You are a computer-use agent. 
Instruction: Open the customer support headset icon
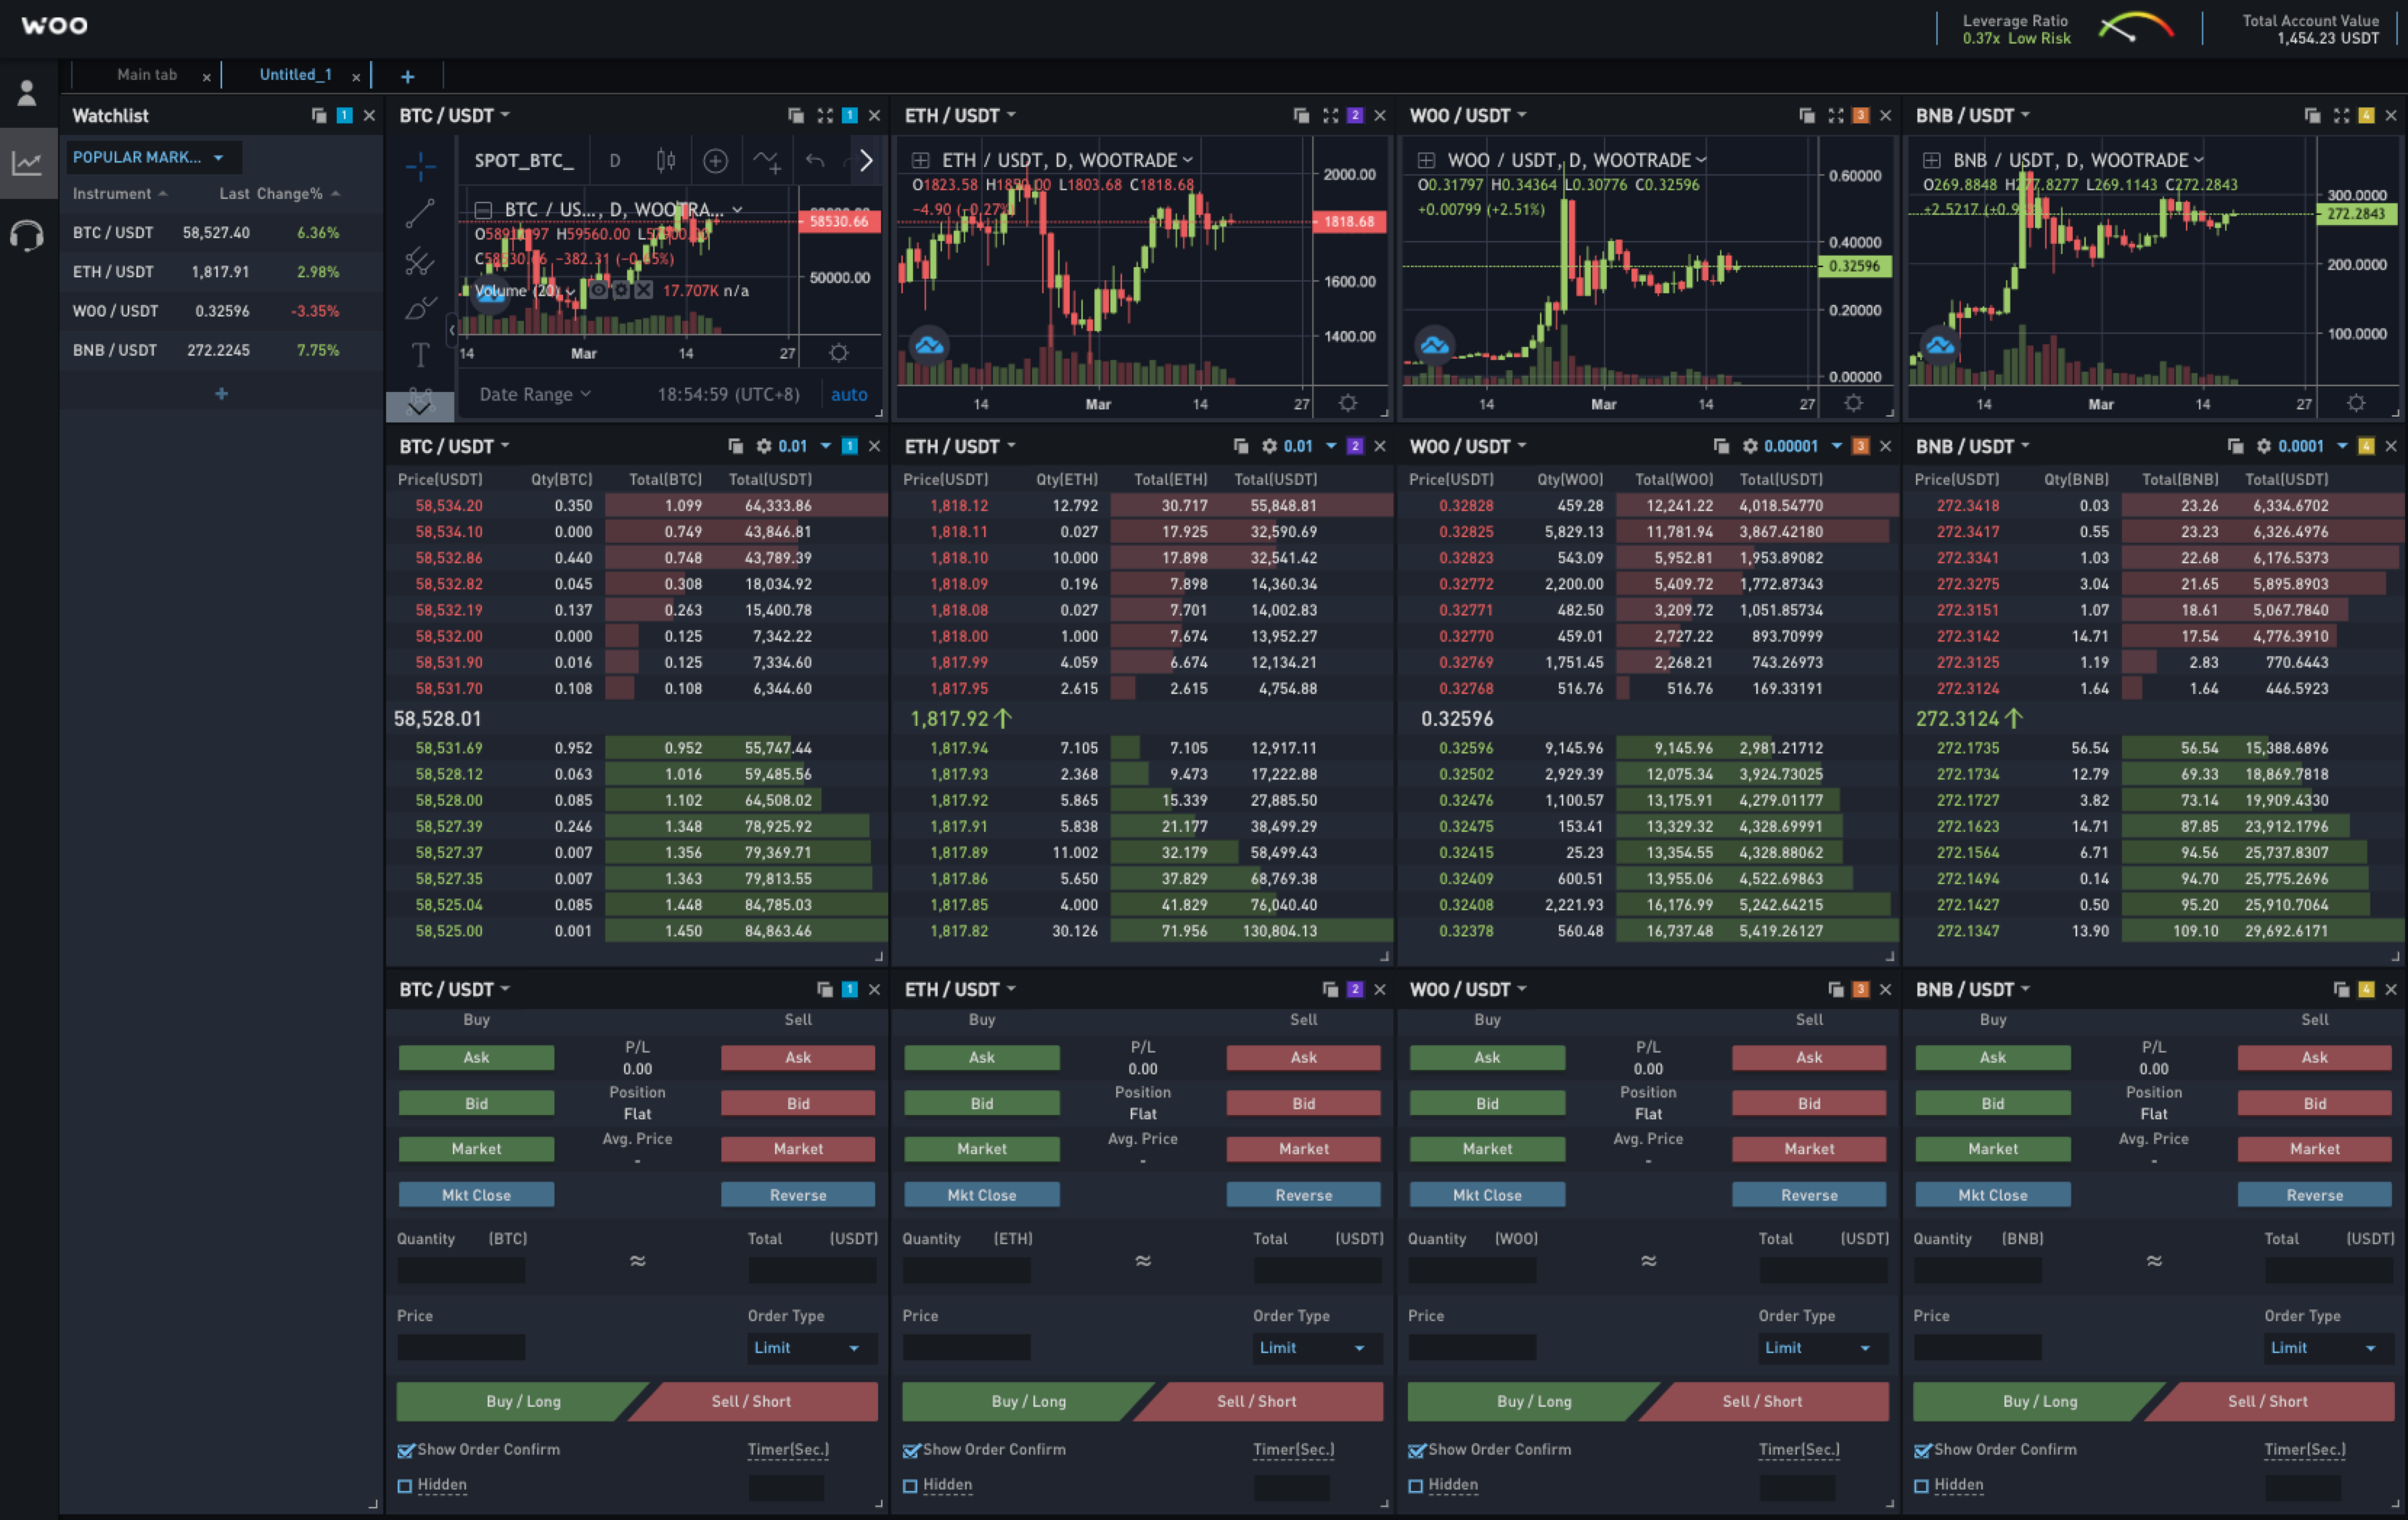[27, 236]
